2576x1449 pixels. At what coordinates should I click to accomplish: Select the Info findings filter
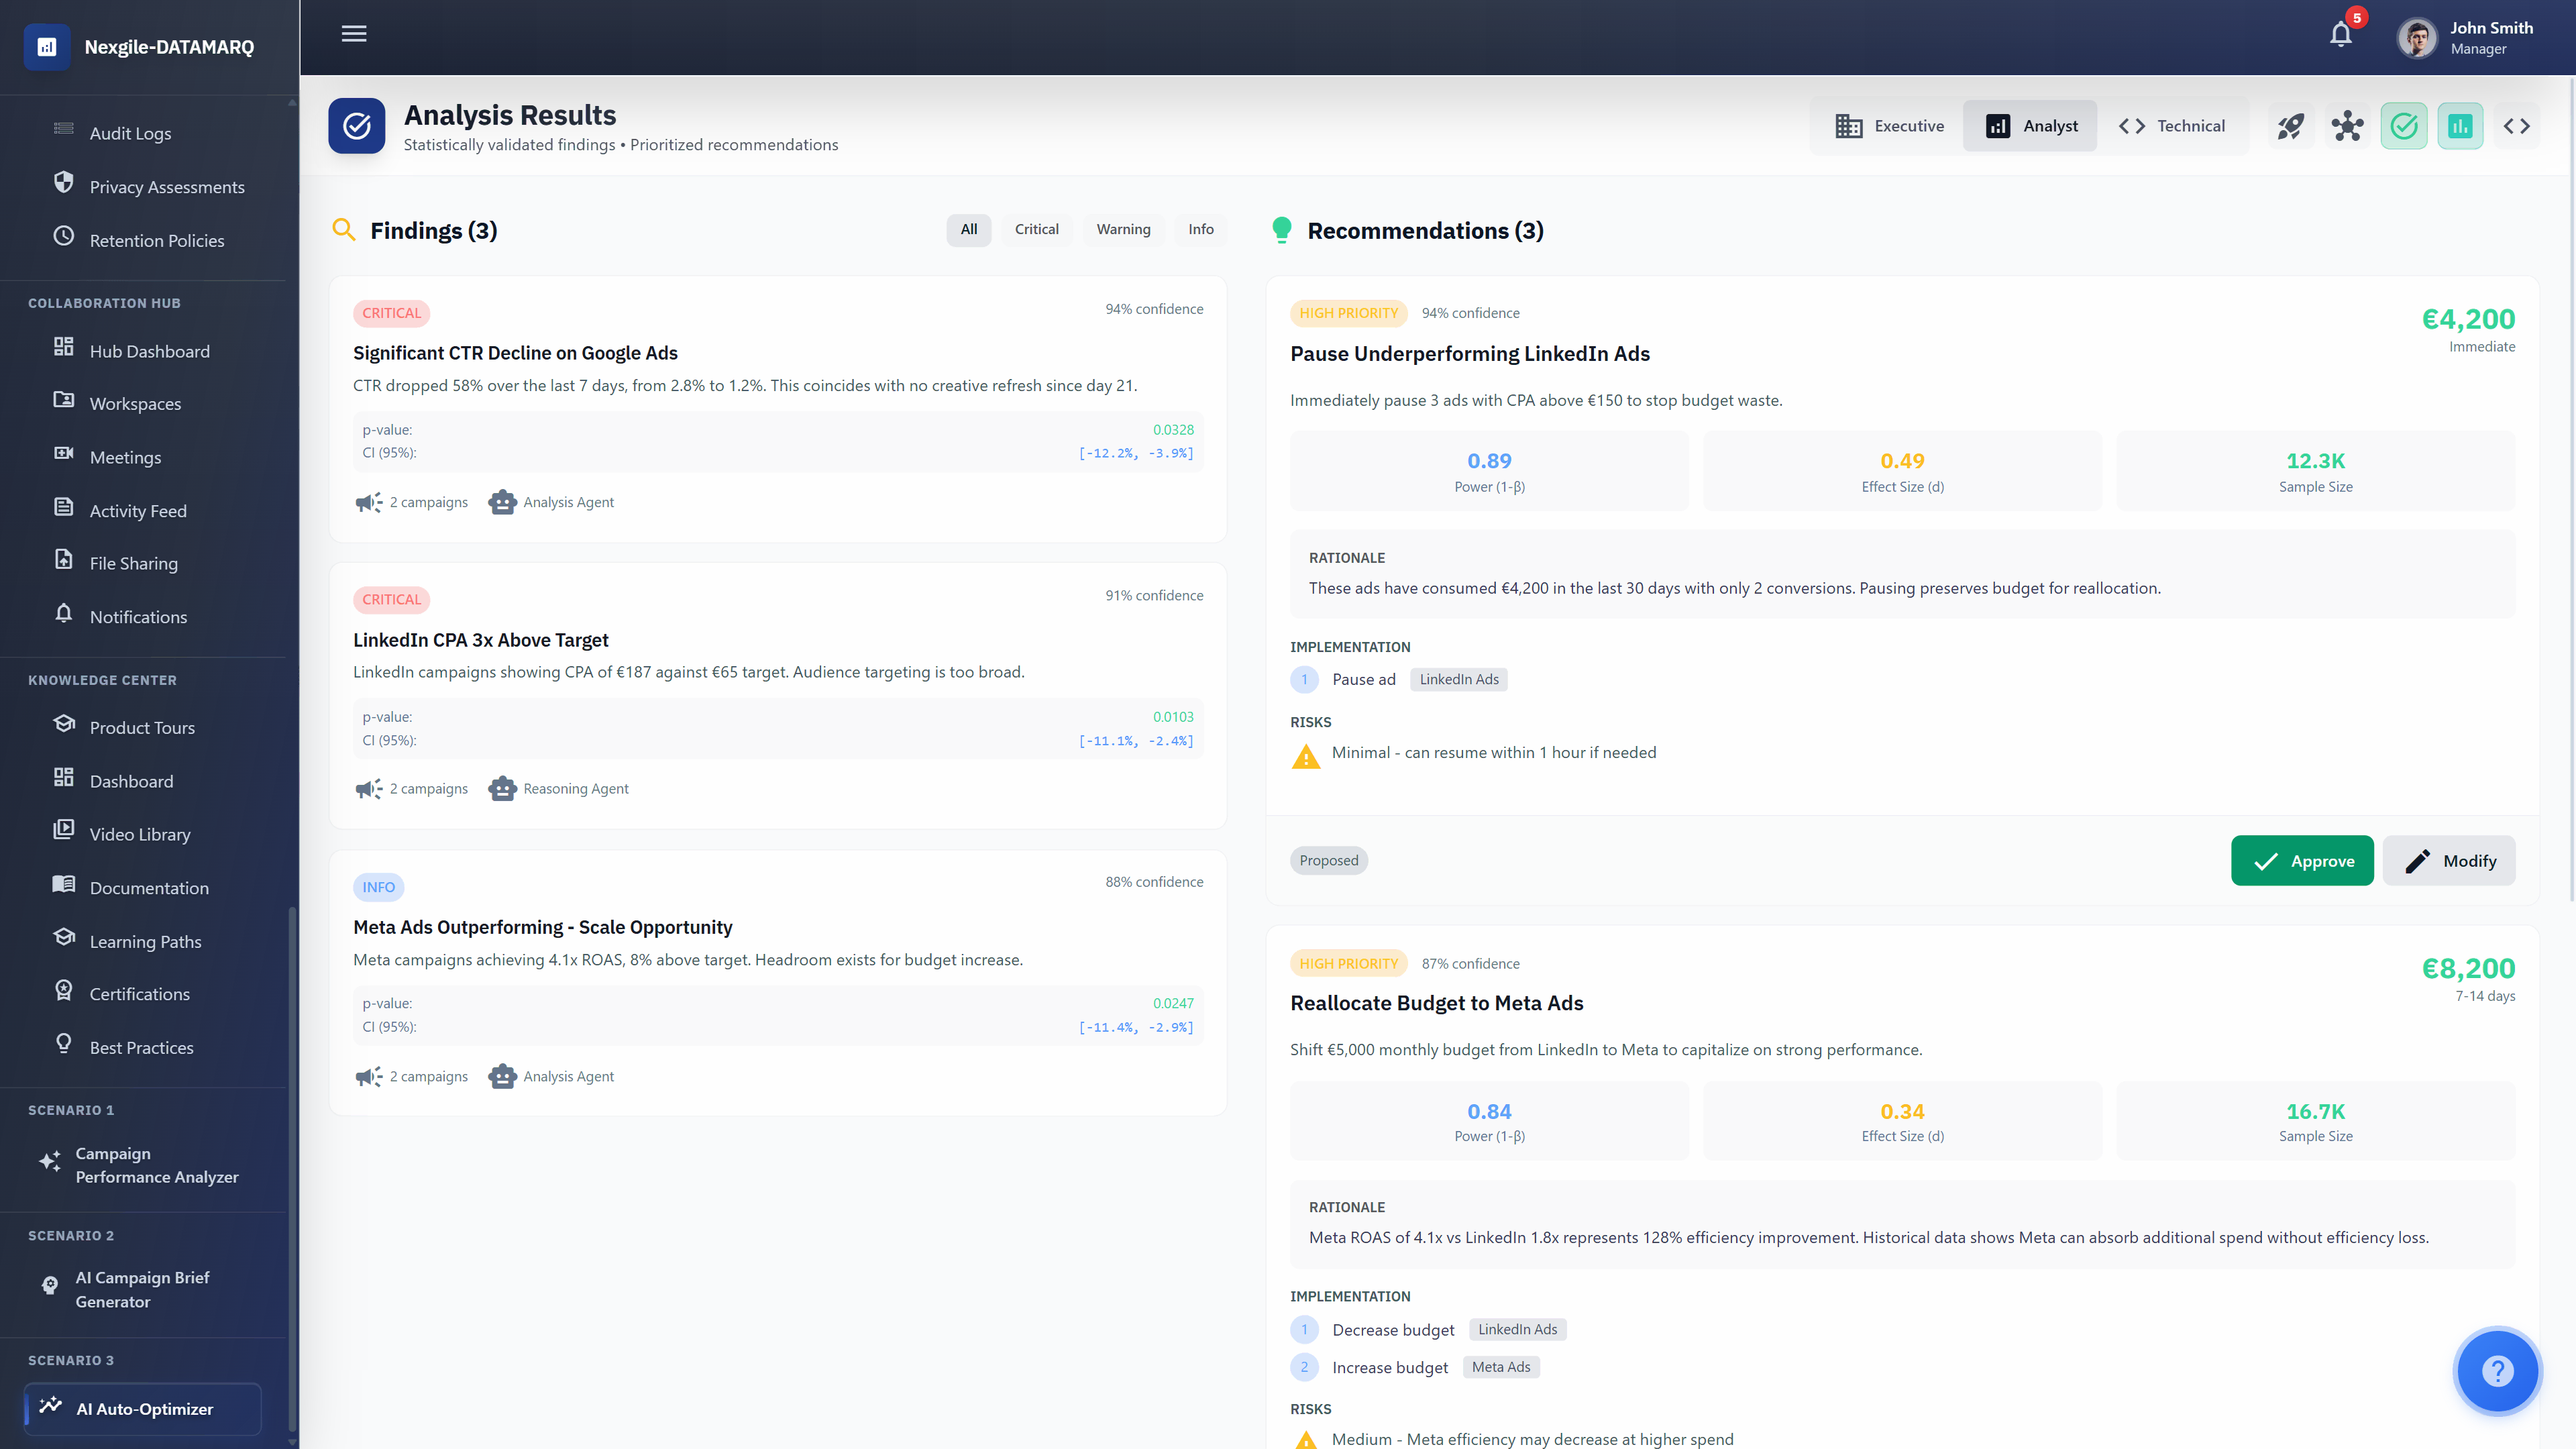coord(1200,229)
